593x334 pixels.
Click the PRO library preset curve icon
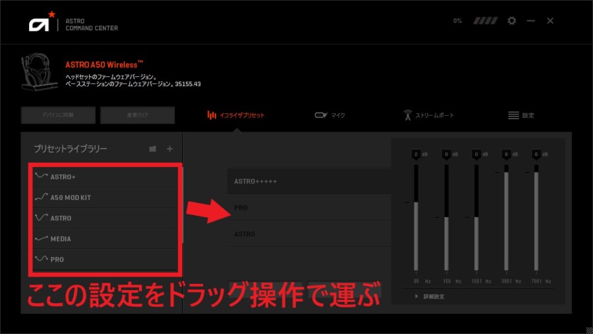pos(41,259)
